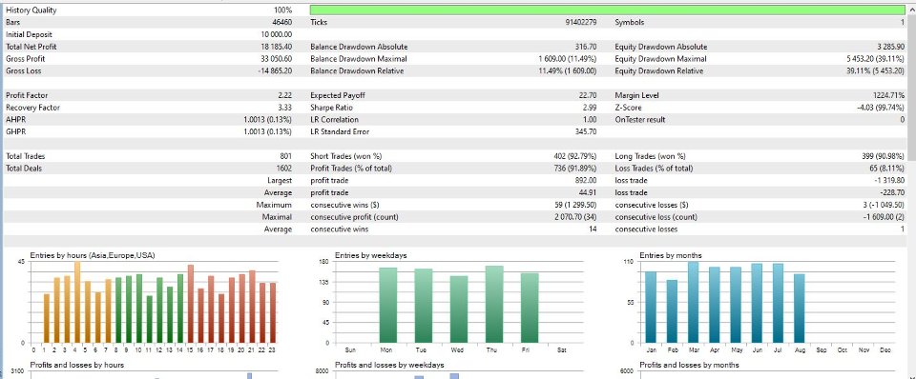916x379 pixels.
Task: Click Profits and losses by months title
Action: click(x=689, y=365)
